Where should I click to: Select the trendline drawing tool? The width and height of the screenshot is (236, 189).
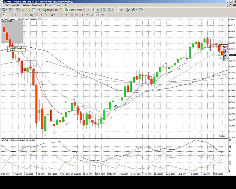click(x=26, y=15)
